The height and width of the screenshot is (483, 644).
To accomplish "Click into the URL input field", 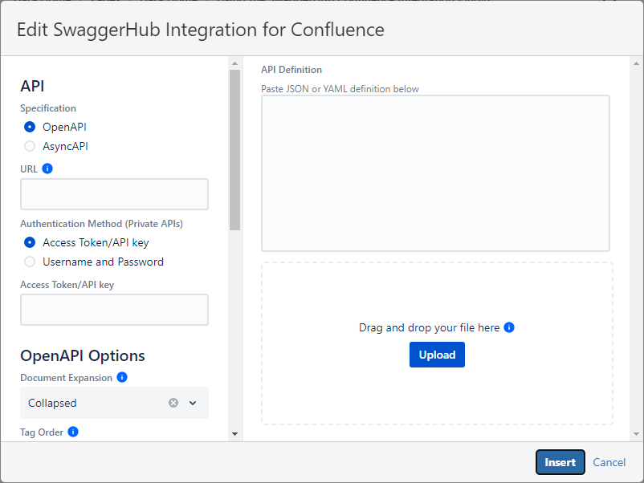I will [114, 194].
